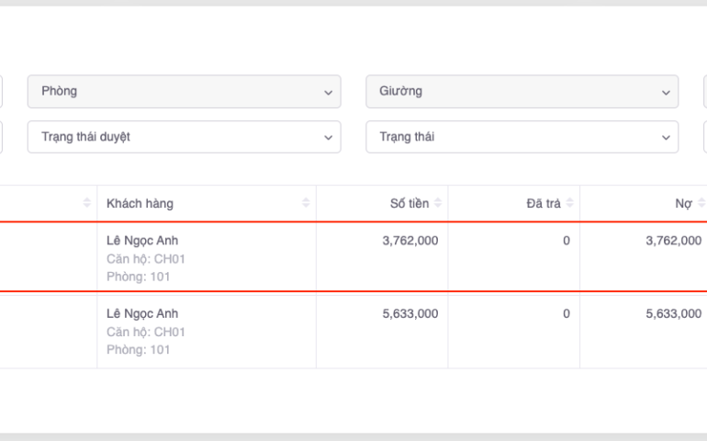This screenshot has width=707, height=441.
Task: Click second Lê Ngọc Anh customer name
Action: point(142,313)
